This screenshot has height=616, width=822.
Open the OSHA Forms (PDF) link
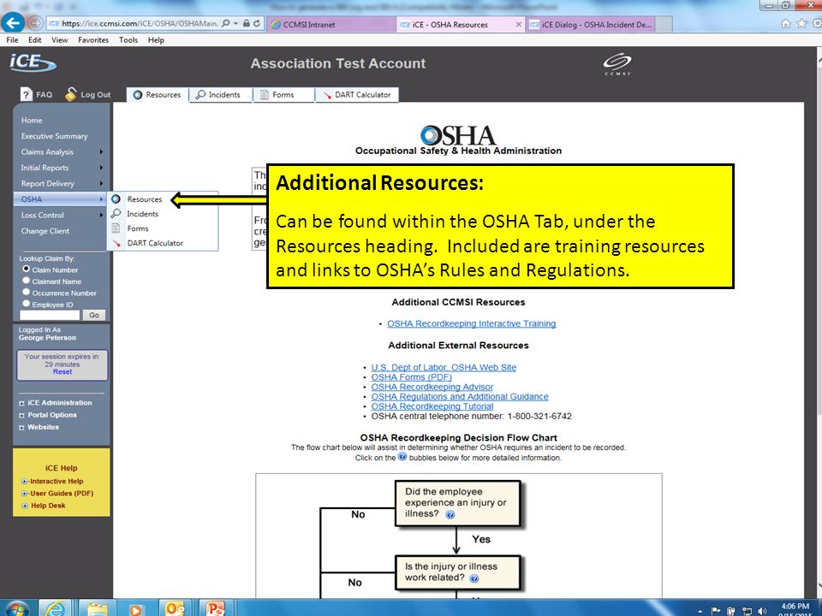(412, 377)
